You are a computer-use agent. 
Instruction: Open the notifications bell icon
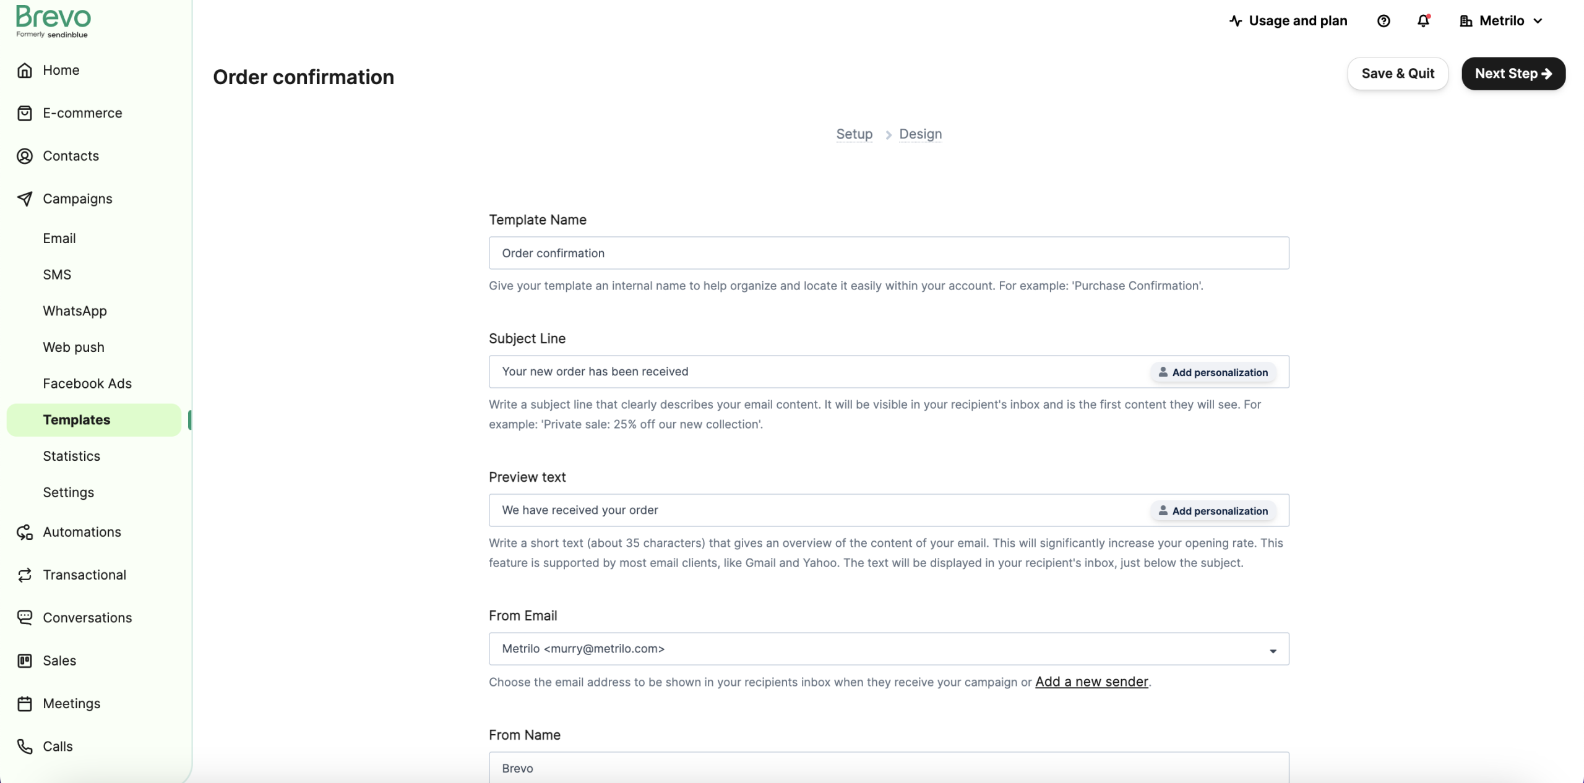[x=1423, y=21]
